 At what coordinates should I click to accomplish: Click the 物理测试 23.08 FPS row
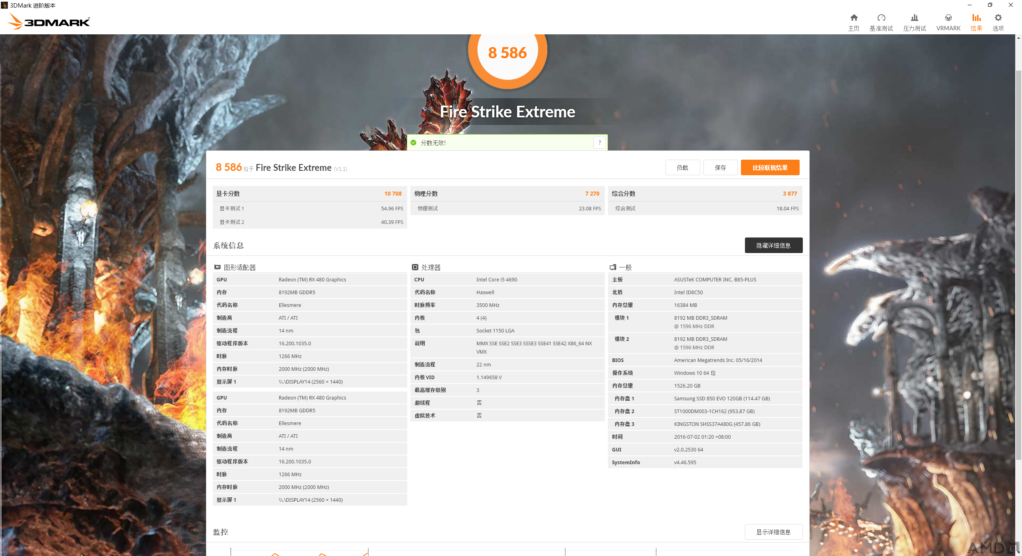(x=507, y=208)
